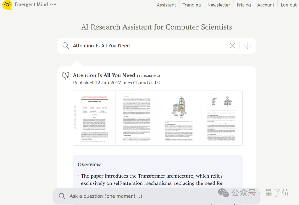Screen dimensions: 299x205
Task: Open the Attention Is All You Need title link
Action: pyautogui.click(x=104, y=75)
